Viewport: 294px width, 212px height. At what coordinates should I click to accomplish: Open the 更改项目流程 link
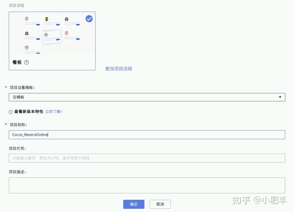[118, 69]
